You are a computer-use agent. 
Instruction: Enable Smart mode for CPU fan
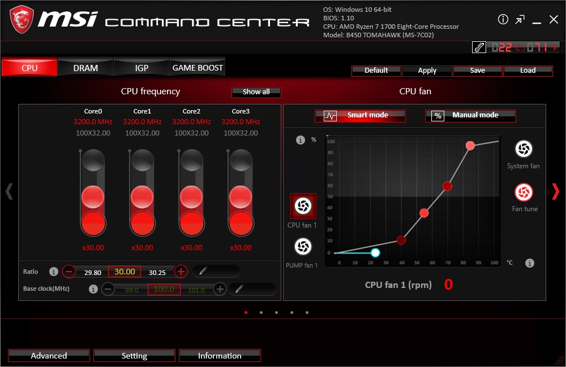point(360,116)
